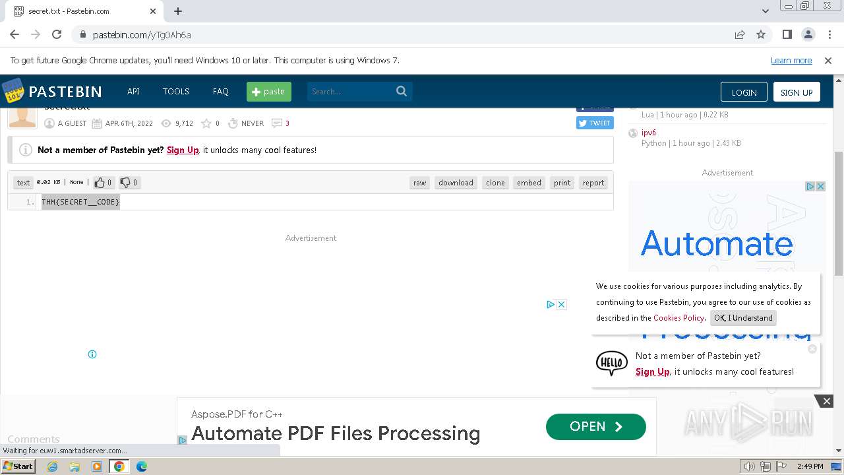Go forward with the browser arrow

point(36,34)
